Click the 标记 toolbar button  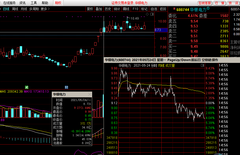click(x=144, y=9)
